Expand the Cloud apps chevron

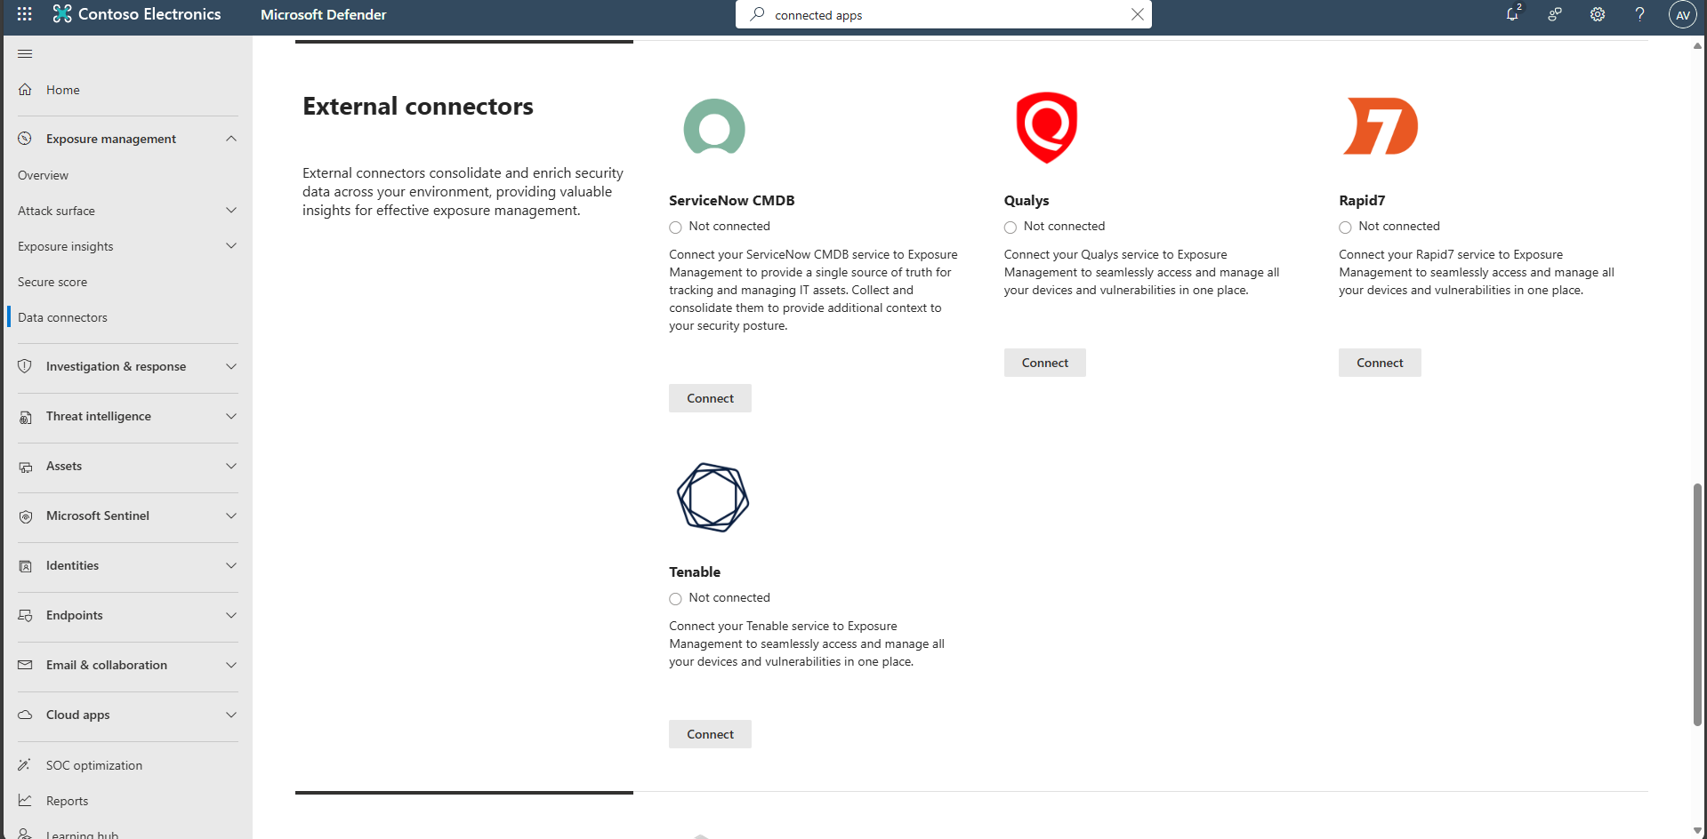click(x=231, y=715)
